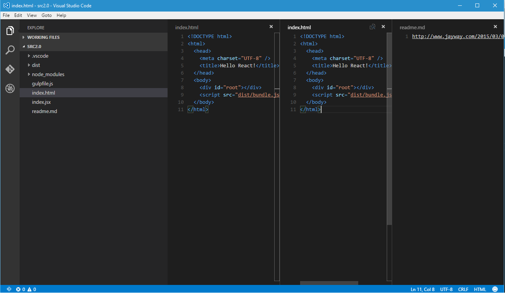Click the closing </html> tag in the active editor

(310, 110)
